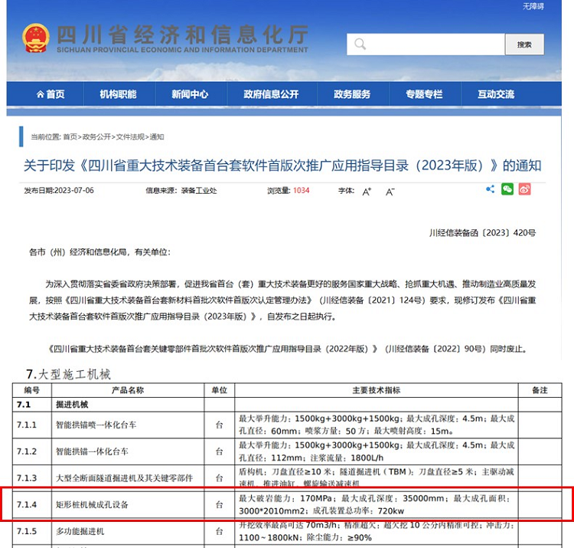Click row number 7.1.4
Image resolution: width=574 pixels, height=548 pixels.
27,505
